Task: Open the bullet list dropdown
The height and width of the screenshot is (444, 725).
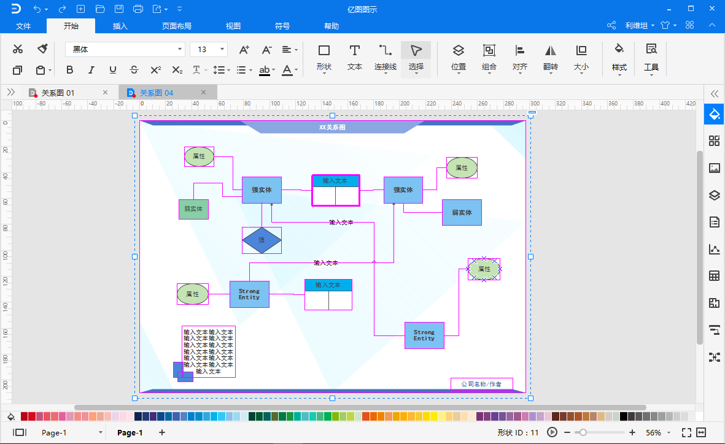Action: [x=244, y=70]
